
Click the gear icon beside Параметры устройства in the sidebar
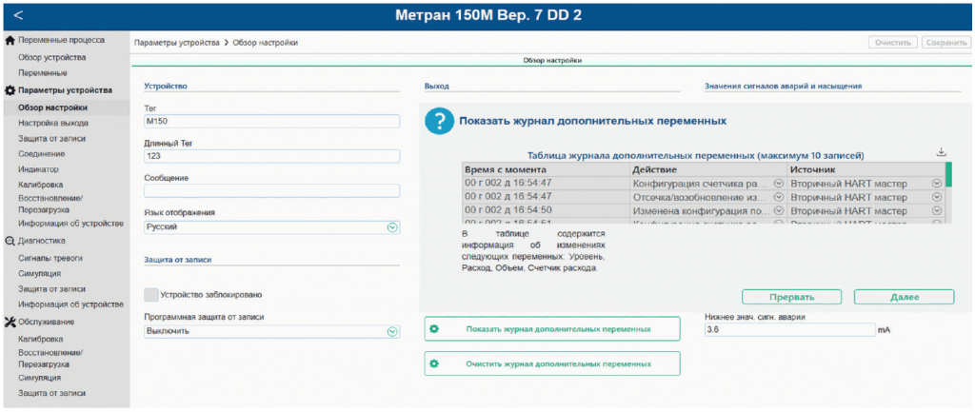(x=10, y=90)
